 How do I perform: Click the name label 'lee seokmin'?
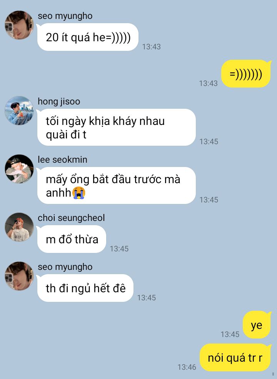62,160
